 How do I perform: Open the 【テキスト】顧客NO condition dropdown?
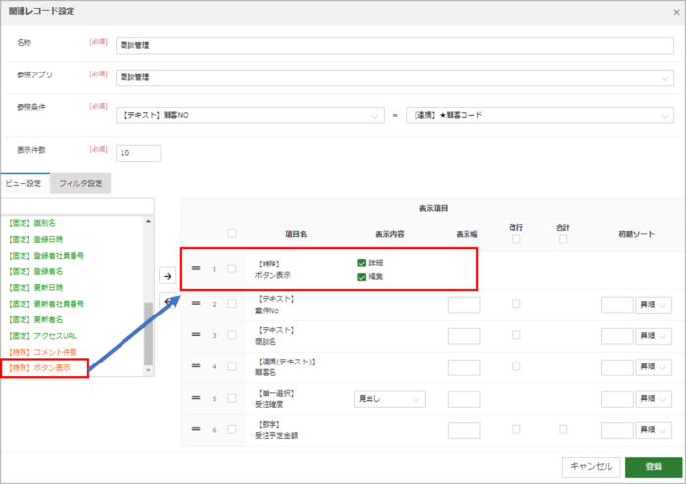click(x=250, y=116)
